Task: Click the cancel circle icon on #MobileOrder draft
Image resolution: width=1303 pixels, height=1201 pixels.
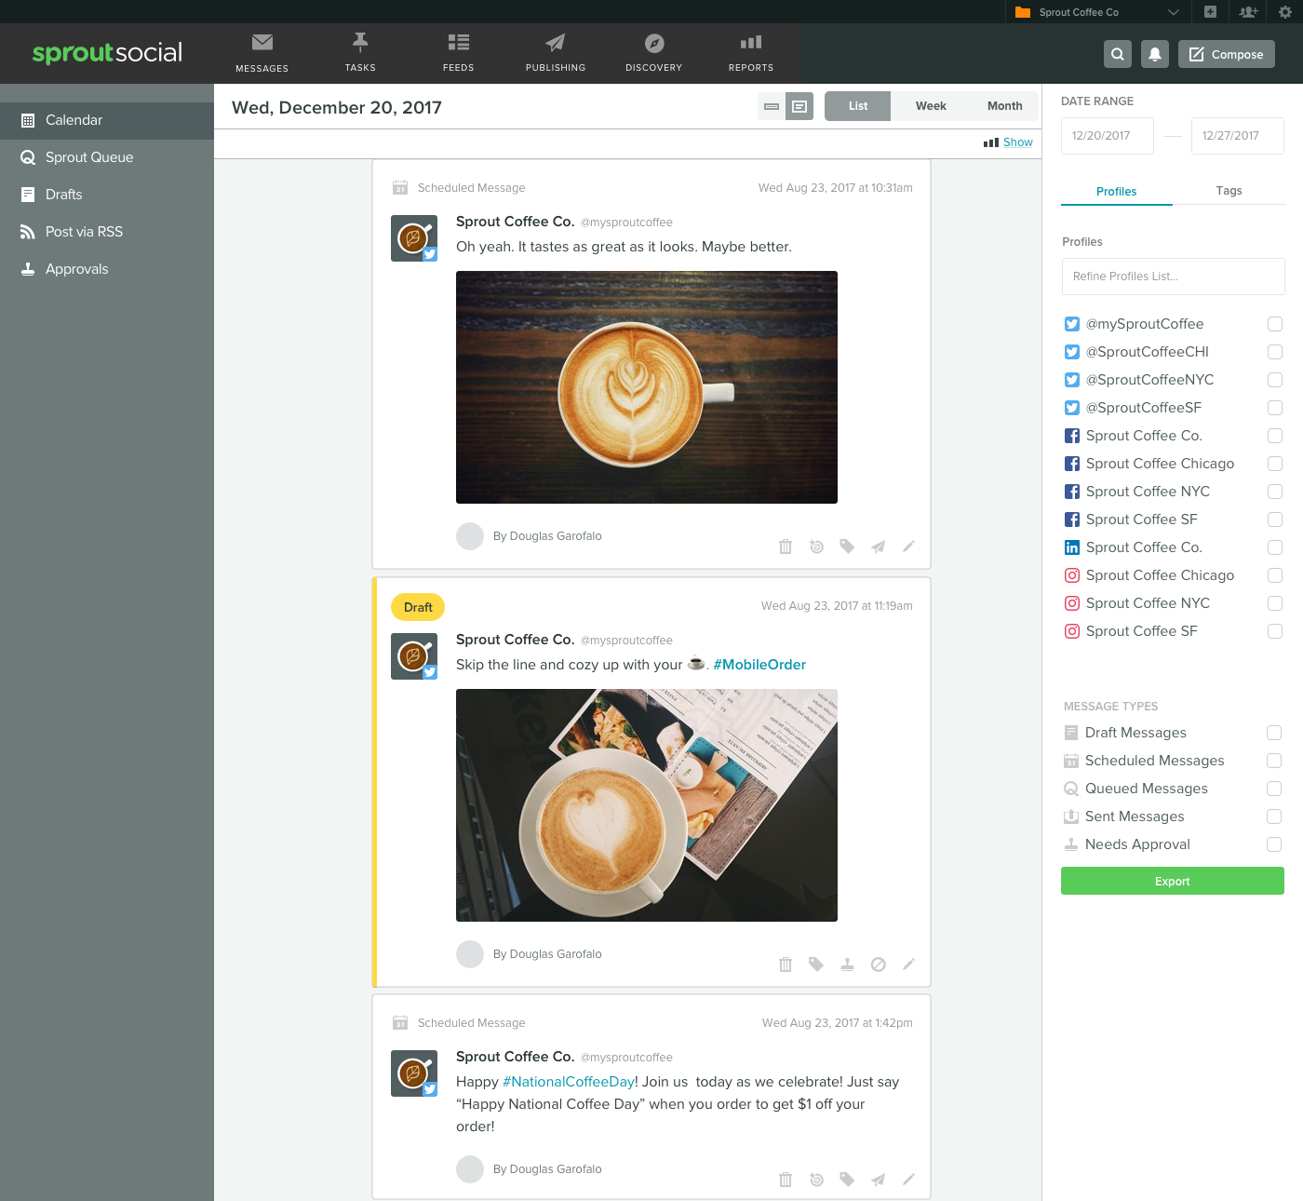Action: 878,965
